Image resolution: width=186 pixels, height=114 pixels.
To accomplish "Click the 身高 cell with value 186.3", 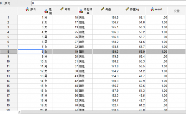I will [106, 32].
